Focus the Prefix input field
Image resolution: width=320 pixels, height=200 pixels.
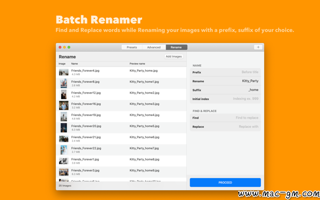coord(225,72)
